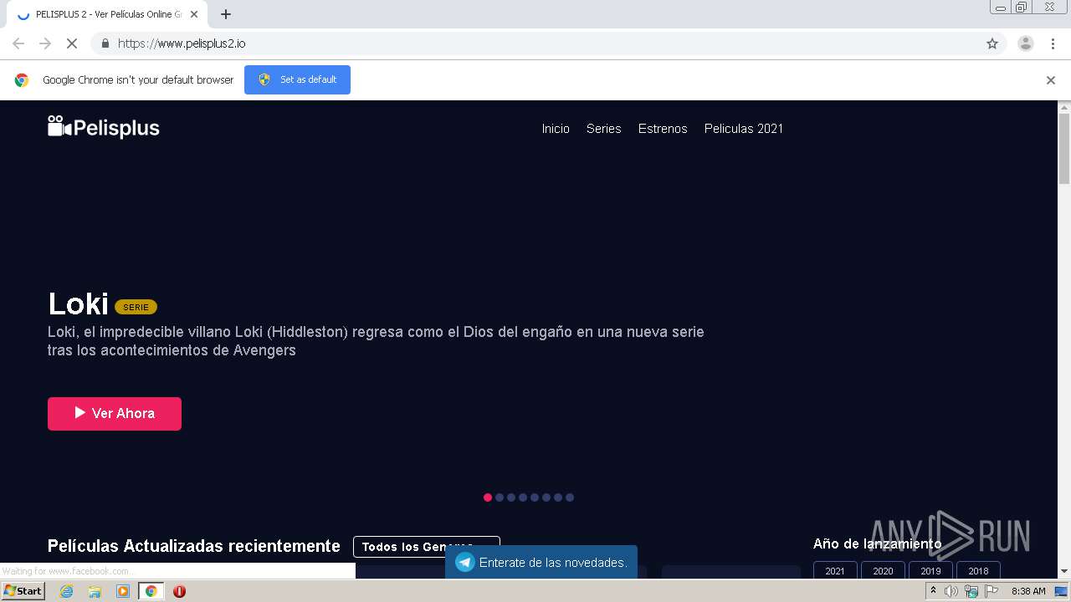Select the fourth carousel dot
The image size is (1071, 602).
(523, 497)
